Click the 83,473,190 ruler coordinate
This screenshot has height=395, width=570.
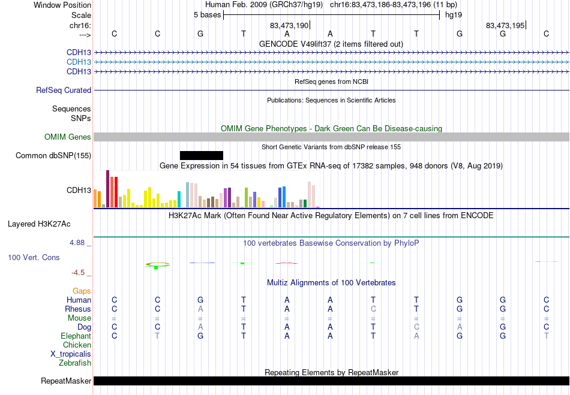click(x=289, y=25)
